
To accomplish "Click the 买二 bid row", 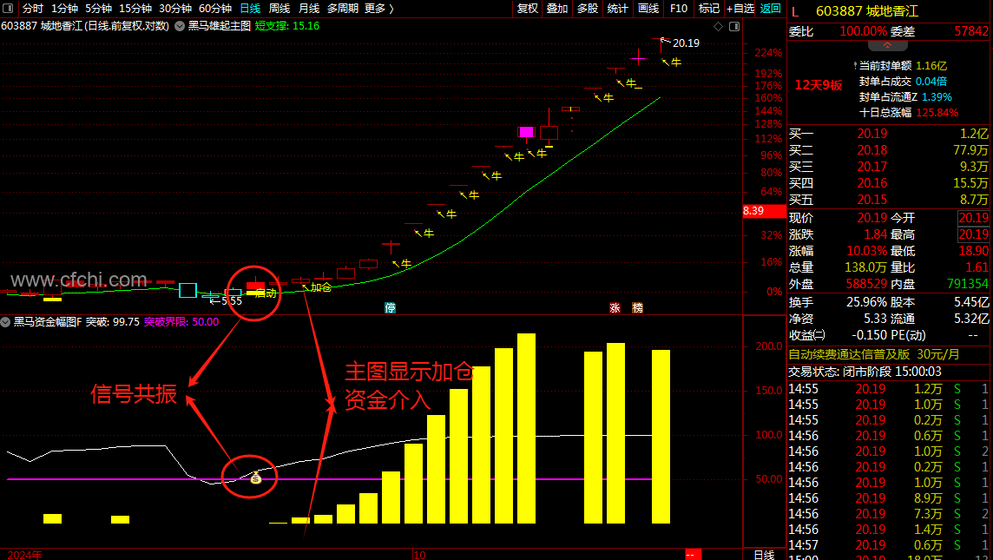I will (x=889, y=150).
